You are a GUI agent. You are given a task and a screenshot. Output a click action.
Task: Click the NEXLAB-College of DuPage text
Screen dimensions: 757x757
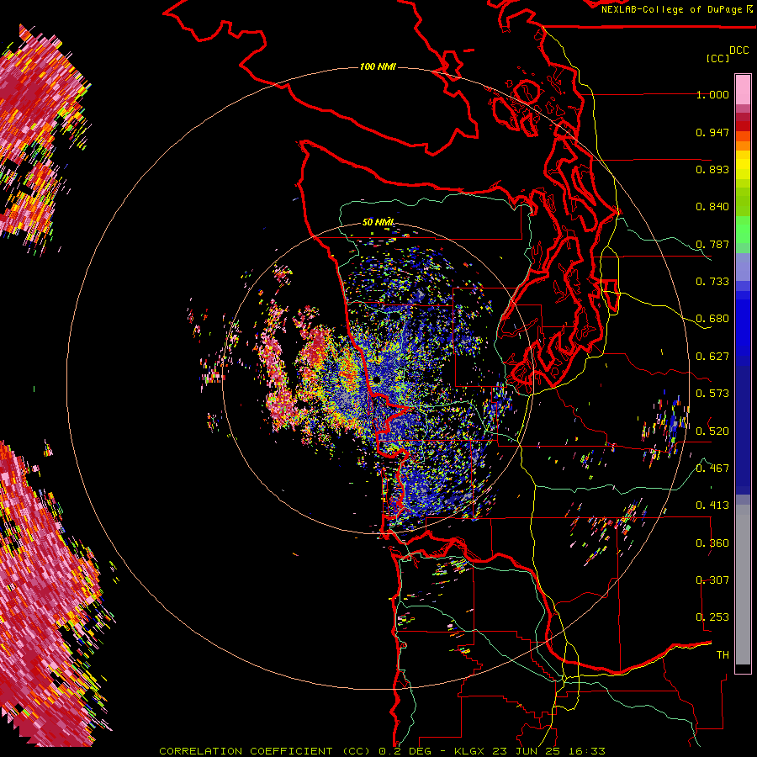(674, 9)
